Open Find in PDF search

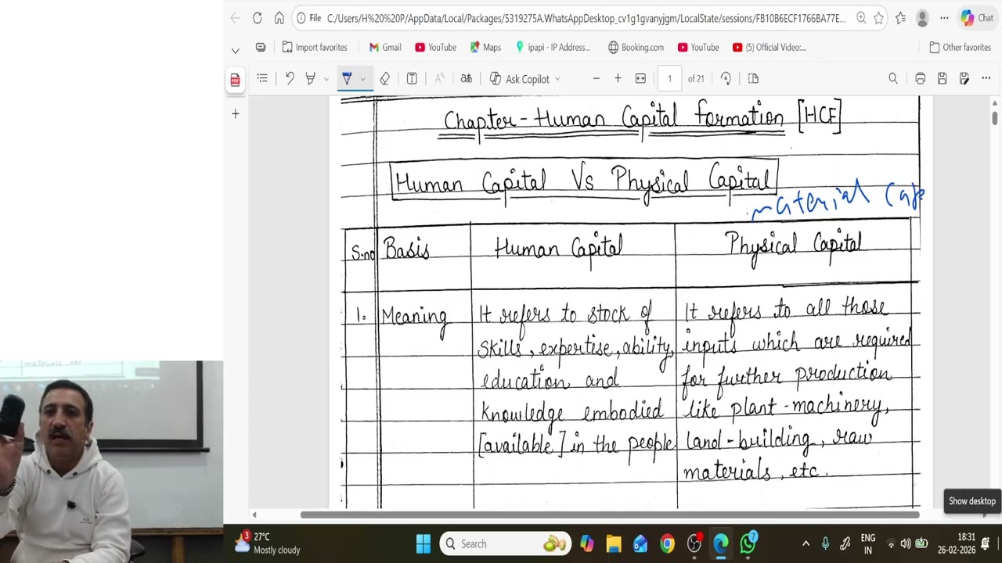click(893, 78)
